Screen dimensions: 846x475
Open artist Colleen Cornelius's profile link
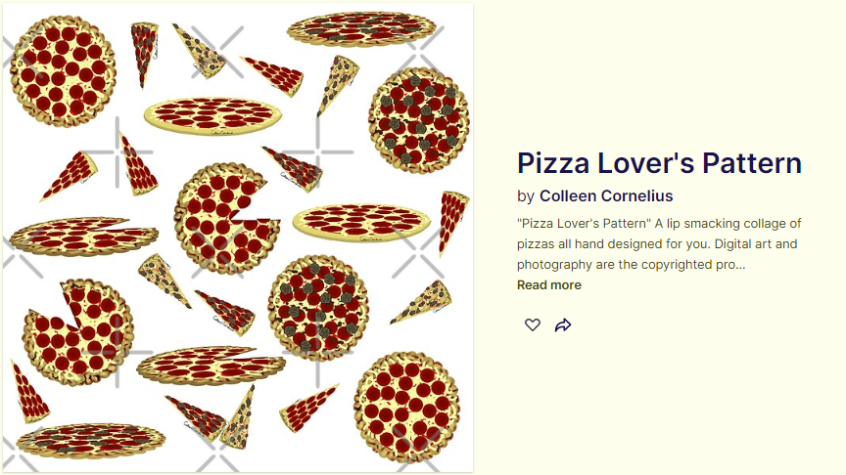coord(606,196)
